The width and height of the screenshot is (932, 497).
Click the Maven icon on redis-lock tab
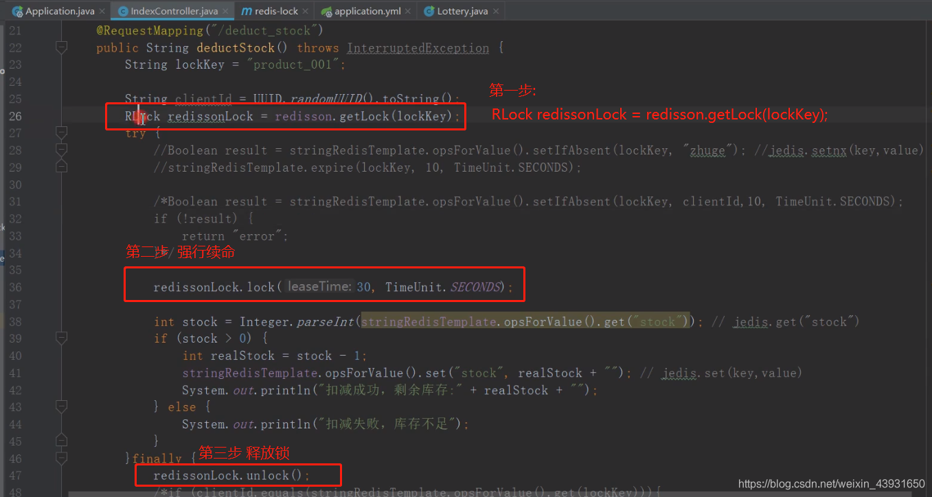[x=246, y=11]
